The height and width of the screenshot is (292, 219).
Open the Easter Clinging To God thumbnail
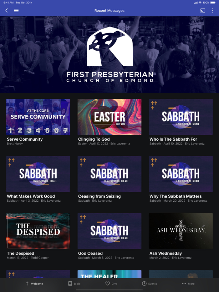point(109,117)
